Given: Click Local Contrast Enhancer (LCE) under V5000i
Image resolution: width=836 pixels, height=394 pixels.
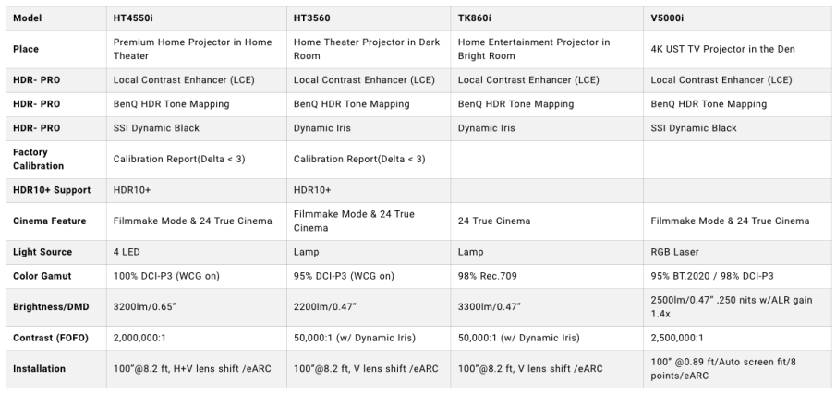Looking at the screenshot, I should pyautogui.click(x=721, y=80).
